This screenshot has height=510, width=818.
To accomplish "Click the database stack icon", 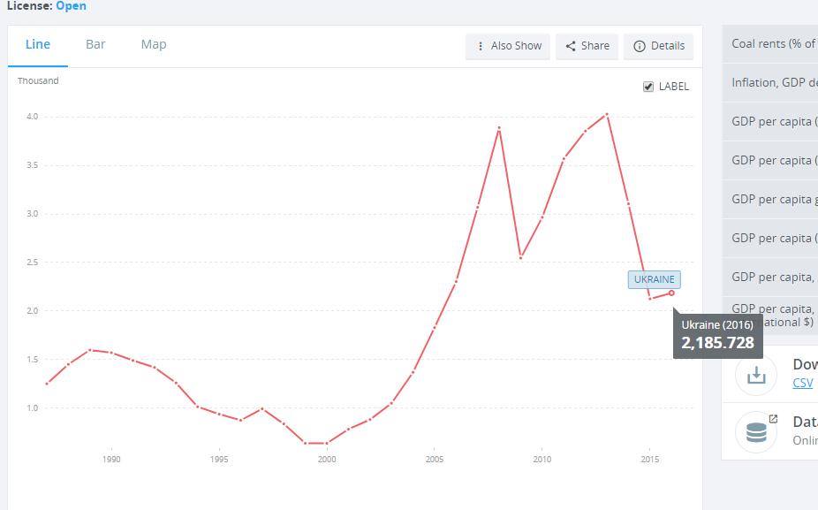I will point(756,432).
